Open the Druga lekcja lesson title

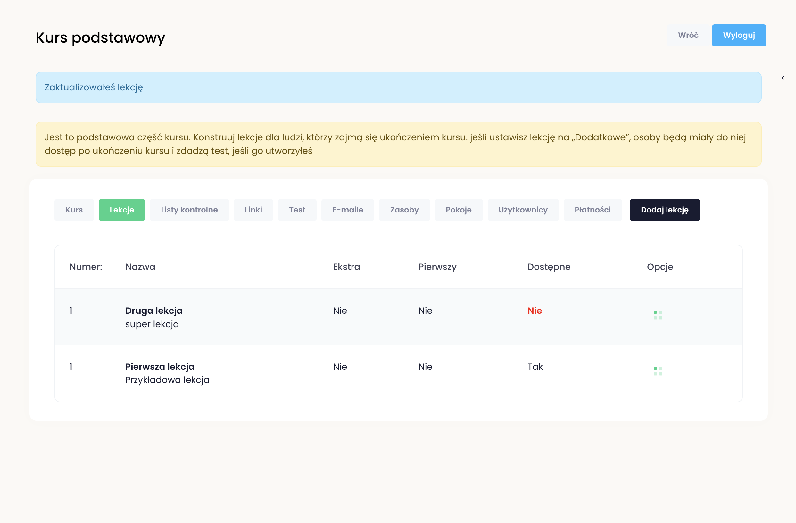pos(153,310)
